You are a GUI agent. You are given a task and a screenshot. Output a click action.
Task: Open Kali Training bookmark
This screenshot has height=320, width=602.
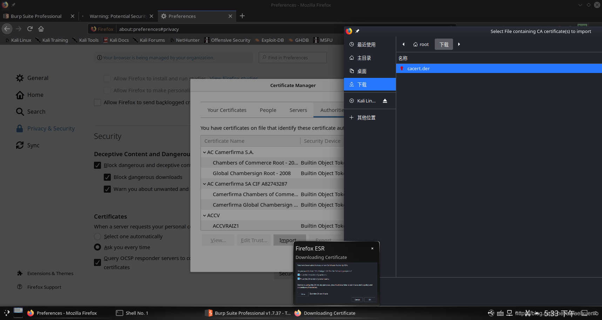pyautogui.click(x=52, y=40)
